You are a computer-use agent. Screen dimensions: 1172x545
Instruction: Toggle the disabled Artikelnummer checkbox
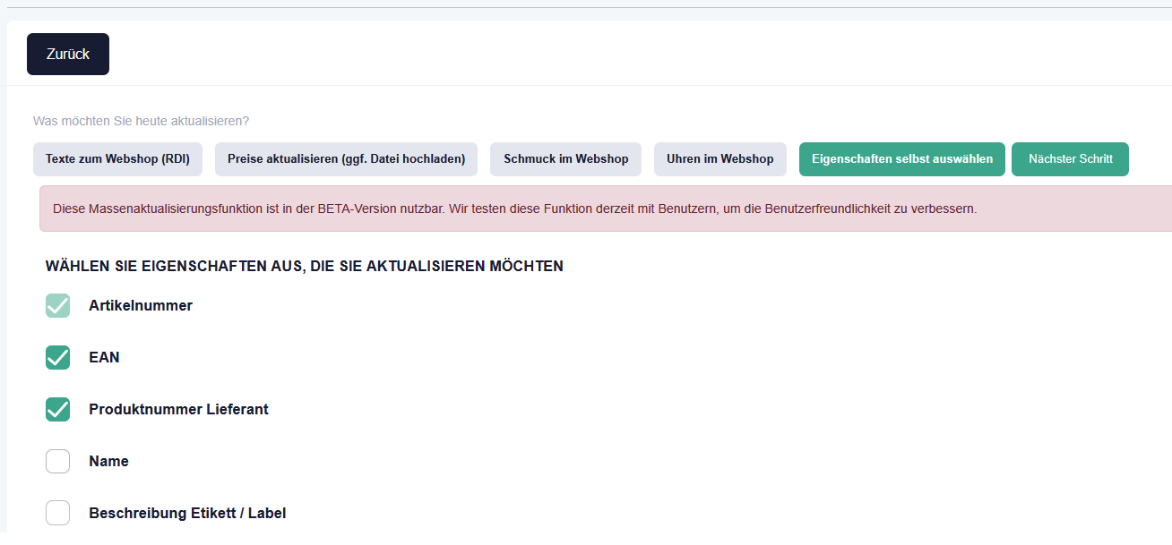tap(58, 306)
